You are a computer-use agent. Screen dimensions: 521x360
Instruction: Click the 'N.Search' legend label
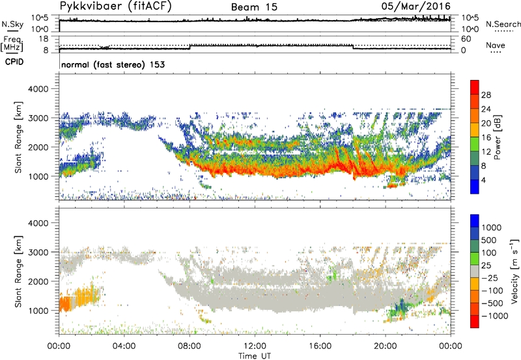pos(503,24)
